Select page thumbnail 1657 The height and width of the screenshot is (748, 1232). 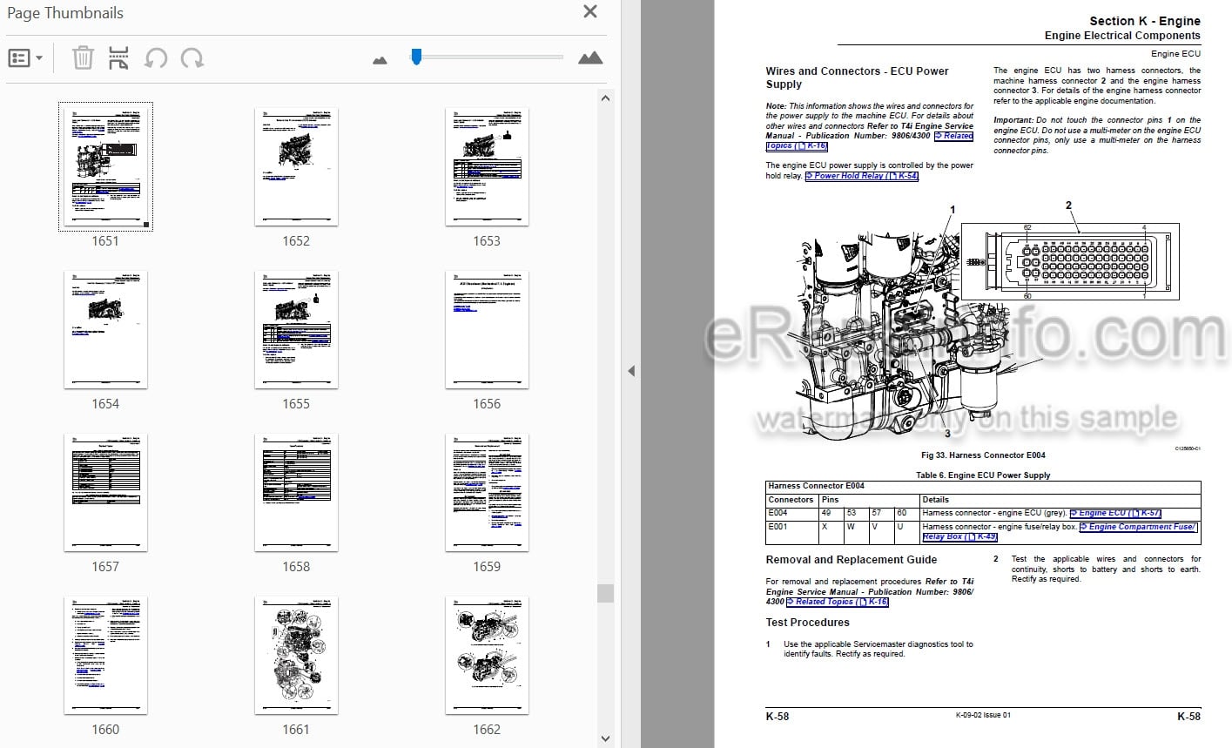click(x=105, y=492)
